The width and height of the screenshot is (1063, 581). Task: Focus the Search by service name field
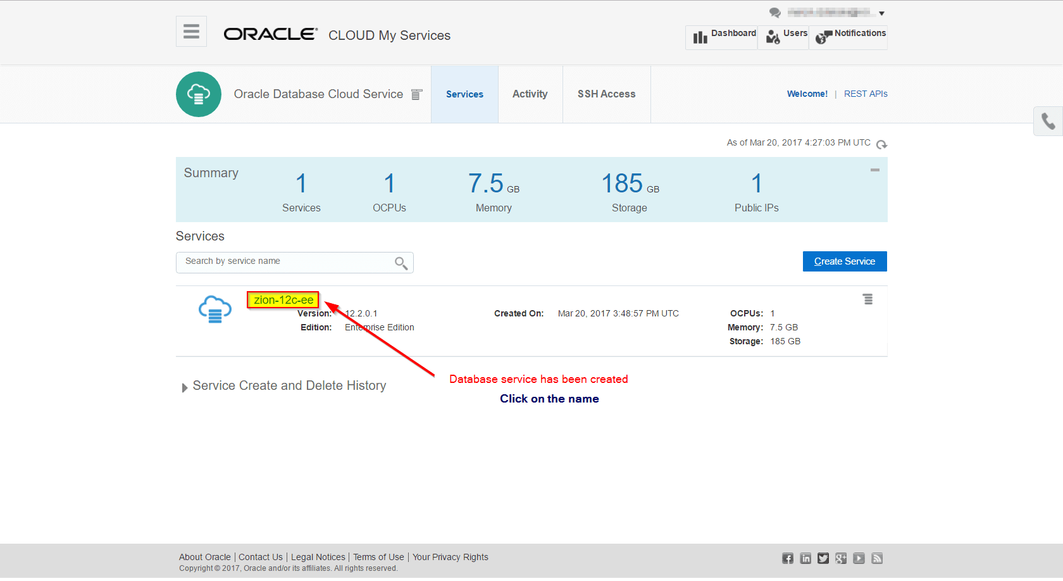pyautogui.click(x=295, y=263)
